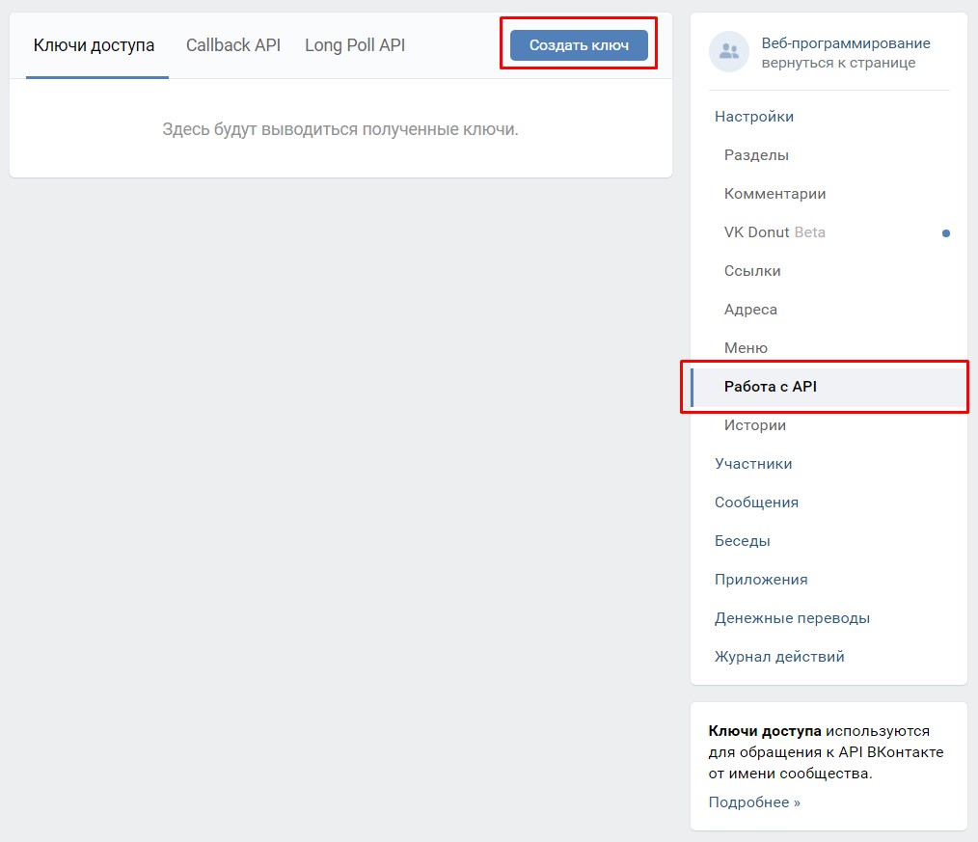Open the Меню settings item
This screenshot has width=978, height=842.
[x=746, y=348]
